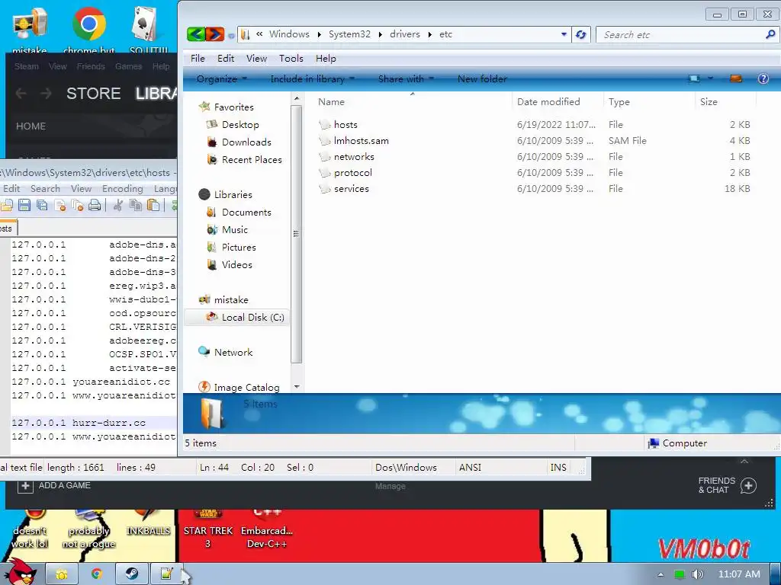
Task: Click the Notepad++ icon in the taskbar
Action: pos(166,574)
